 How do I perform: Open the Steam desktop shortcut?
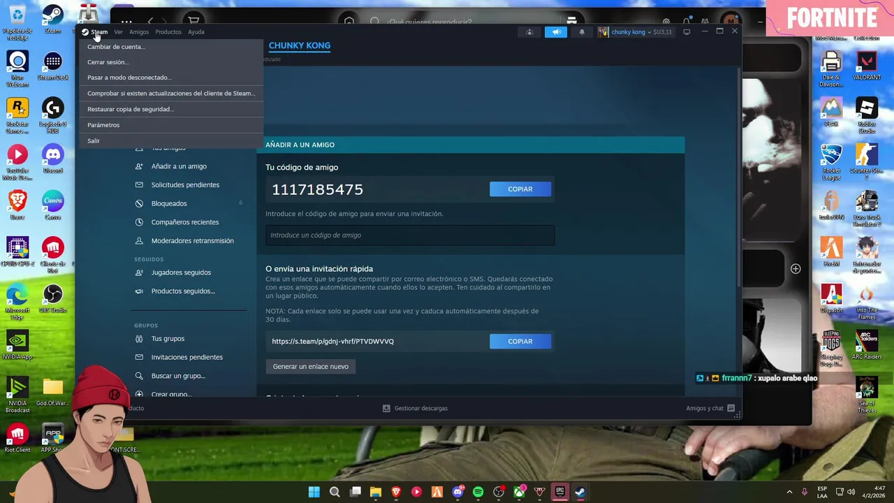point(53,19)
